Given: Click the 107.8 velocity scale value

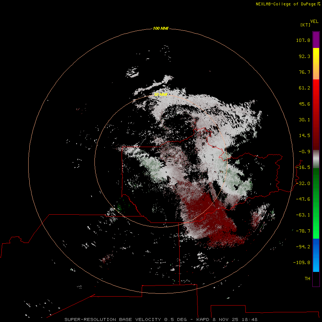Looking at the screenshot, I should click(x=303, y=40).
